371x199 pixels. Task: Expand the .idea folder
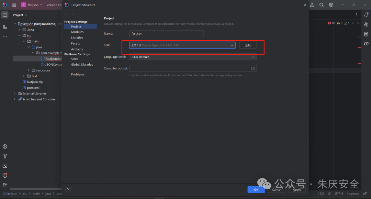[19, 30]
